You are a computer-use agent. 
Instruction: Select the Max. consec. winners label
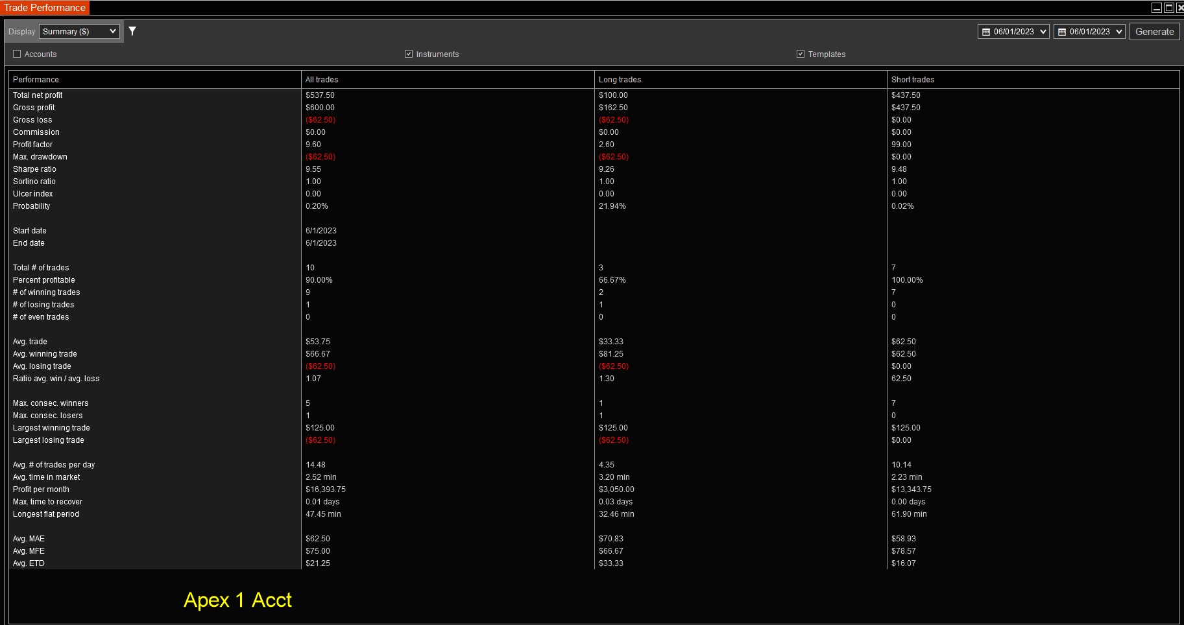[51, 403]
